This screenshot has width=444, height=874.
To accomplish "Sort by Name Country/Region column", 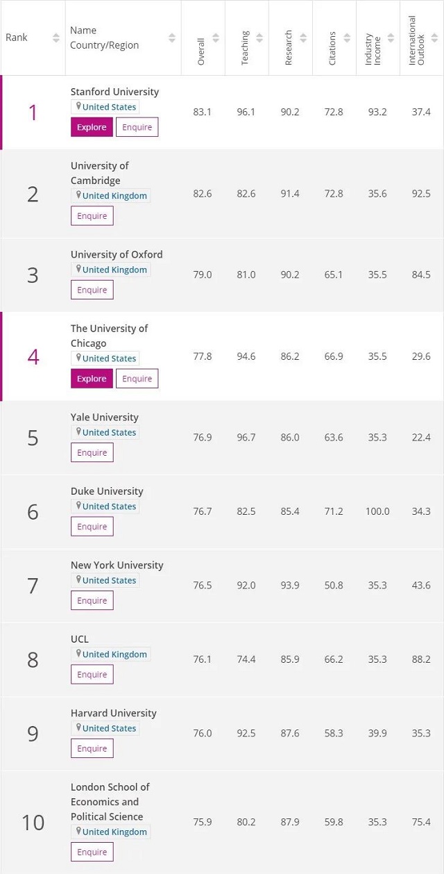I will pos(171,38).
